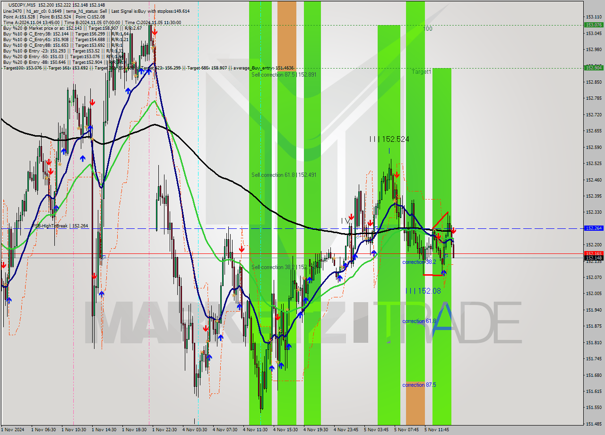Click the '4 Nov 11:30' time axis label

(x=255, y=430)
